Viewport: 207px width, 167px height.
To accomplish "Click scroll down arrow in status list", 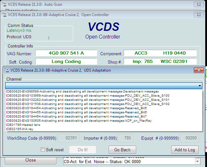I will [x=197, y=162].
